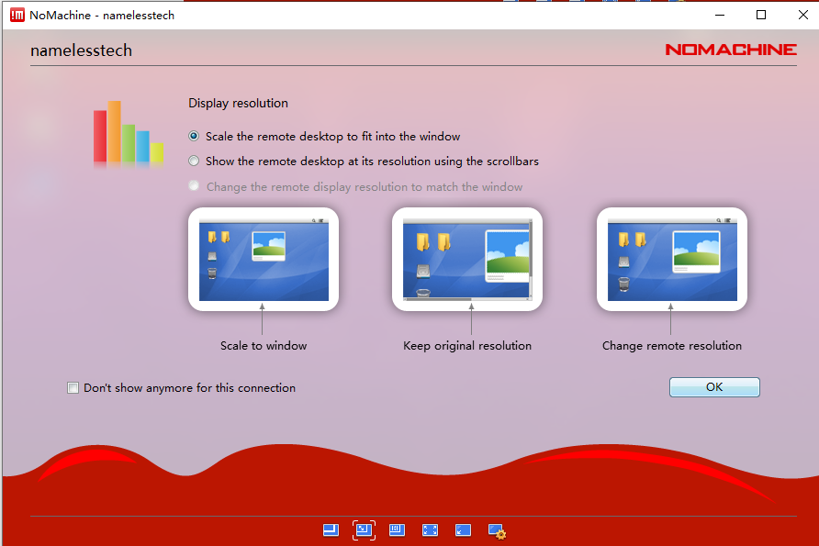Click the red NOMACHINE brand logo
Image resolution: width=819 pixels, height=546 pixels.
click(731, 50)
